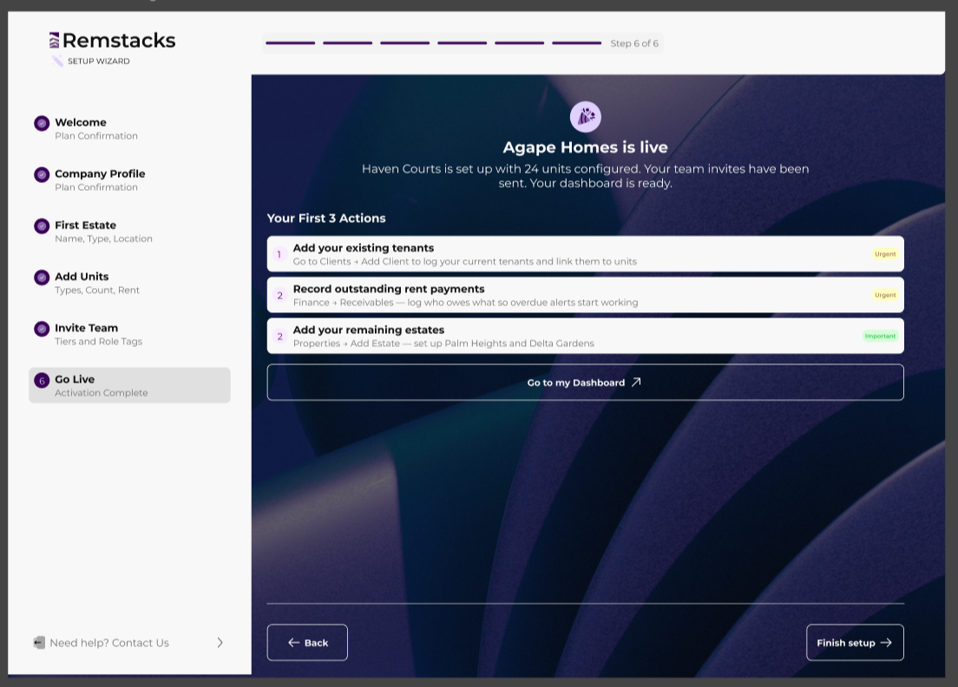This screenshot has width=958, height=687.
Task: Click the Add Units checkmark icon
Action: click(42, 278)
